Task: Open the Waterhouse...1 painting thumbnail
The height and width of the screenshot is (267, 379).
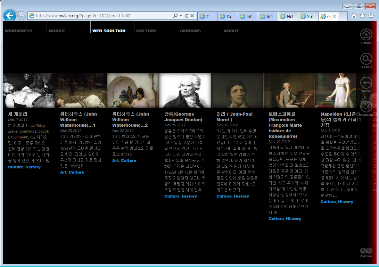Action: [x=81, y=90]
